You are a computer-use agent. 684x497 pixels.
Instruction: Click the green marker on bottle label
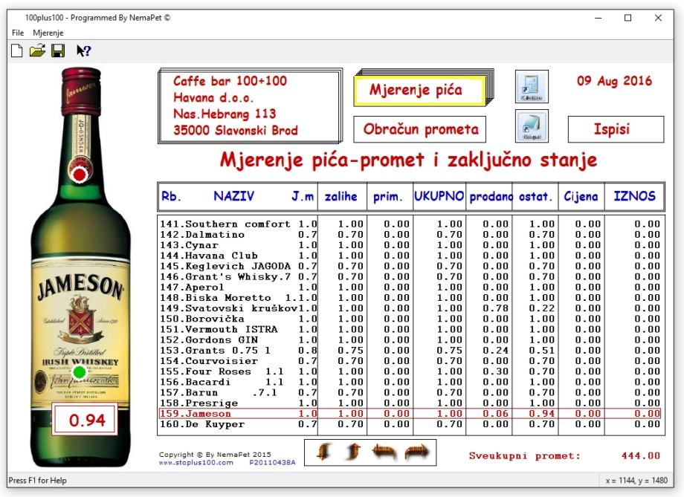coord(80,371)
